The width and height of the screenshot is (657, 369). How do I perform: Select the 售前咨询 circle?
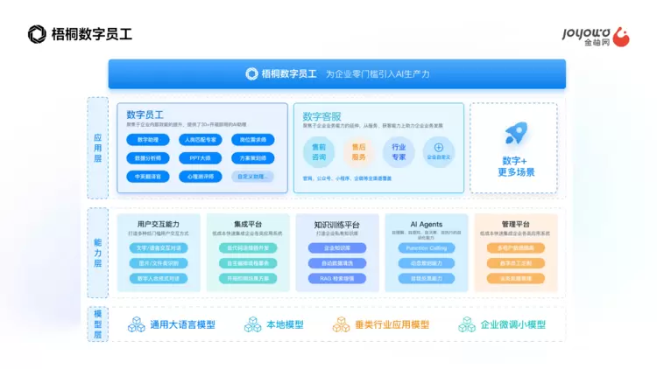coord(319,152)
